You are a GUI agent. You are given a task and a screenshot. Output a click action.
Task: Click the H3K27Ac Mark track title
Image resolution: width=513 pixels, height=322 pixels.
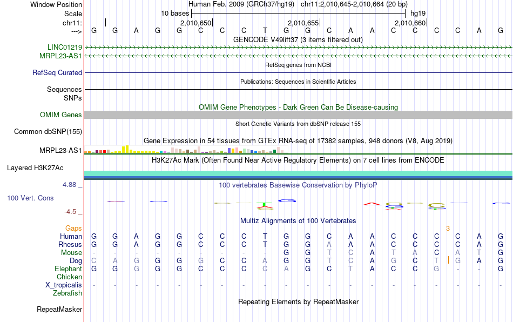pyautogui.click(x=298, y=160)
